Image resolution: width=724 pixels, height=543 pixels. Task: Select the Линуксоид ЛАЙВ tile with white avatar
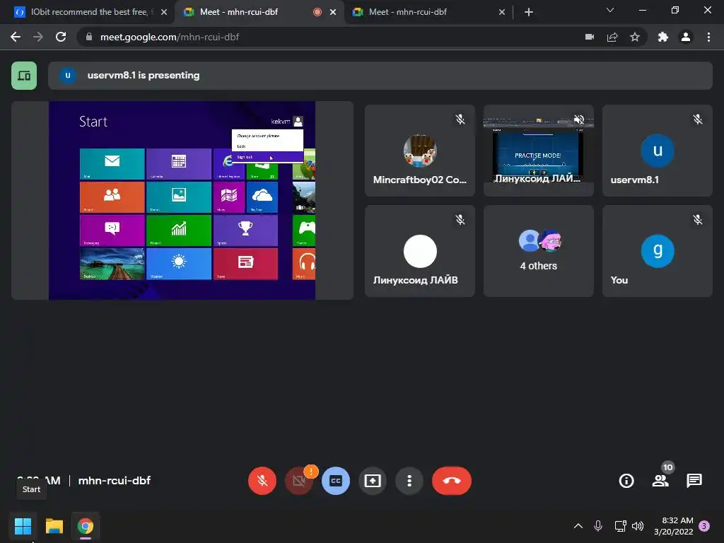click(420, 251)
